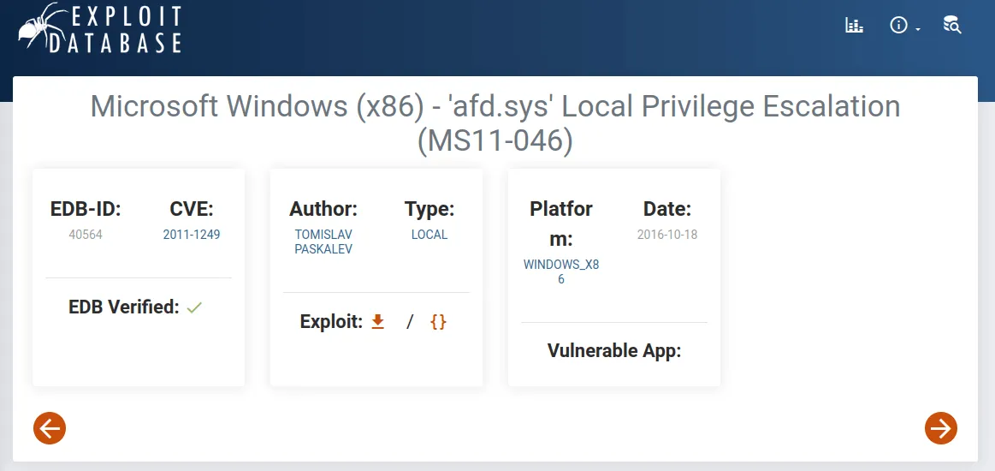The width and height of the screenshot is (995, 471).
Task: Expand the info menu dropdown caret
Action: (x=918, y=29)
